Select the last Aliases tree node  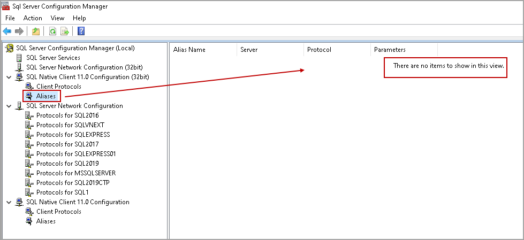(x=46, y=221)
